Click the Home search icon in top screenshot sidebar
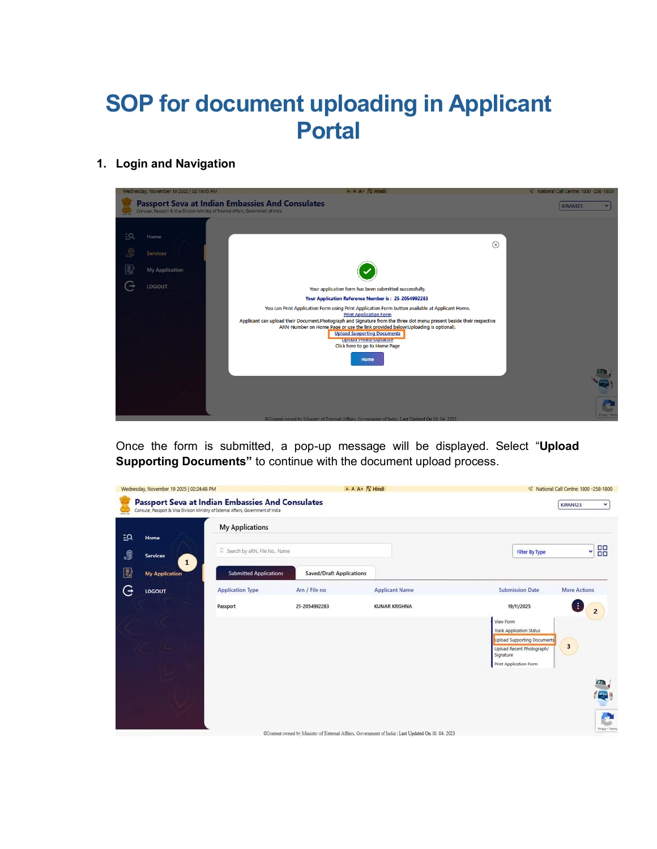This screenshot has height=849, width=657. 130,237
